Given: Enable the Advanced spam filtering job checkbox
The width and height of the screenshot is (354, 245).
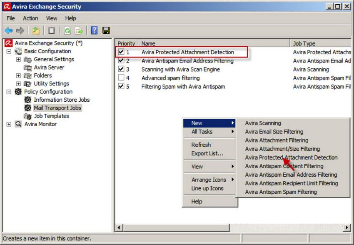Looking at the screenshot, I should 121,77.
